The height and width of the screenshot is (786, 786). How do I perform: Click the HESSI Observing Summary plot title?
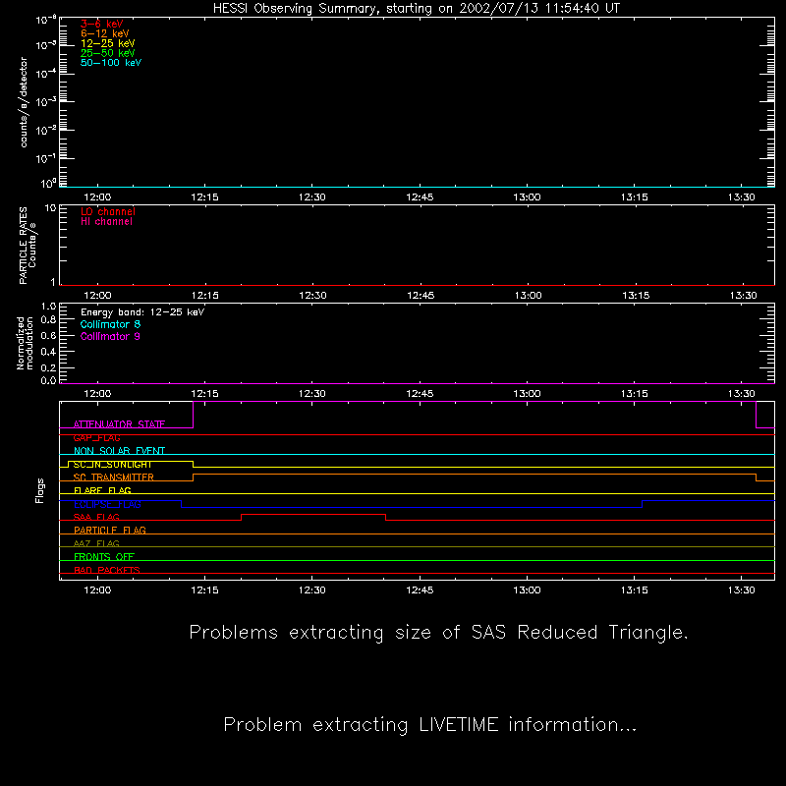(416, 9)
